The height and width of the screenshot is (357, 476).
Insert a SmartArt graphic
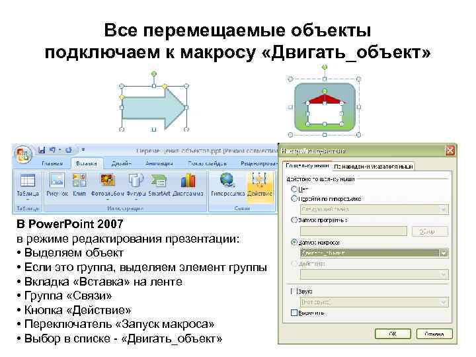(160, 185)
